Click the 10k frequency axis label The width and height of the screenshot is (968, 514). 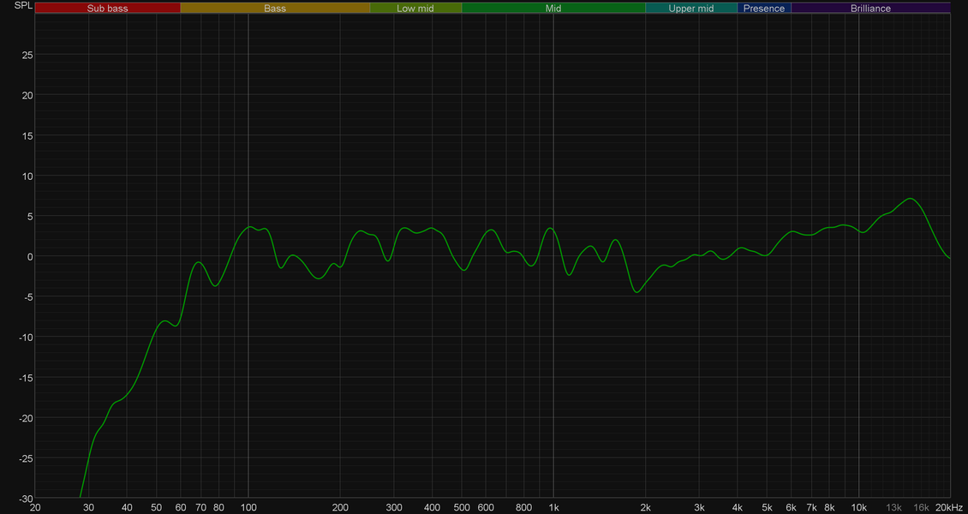(858, 508)
